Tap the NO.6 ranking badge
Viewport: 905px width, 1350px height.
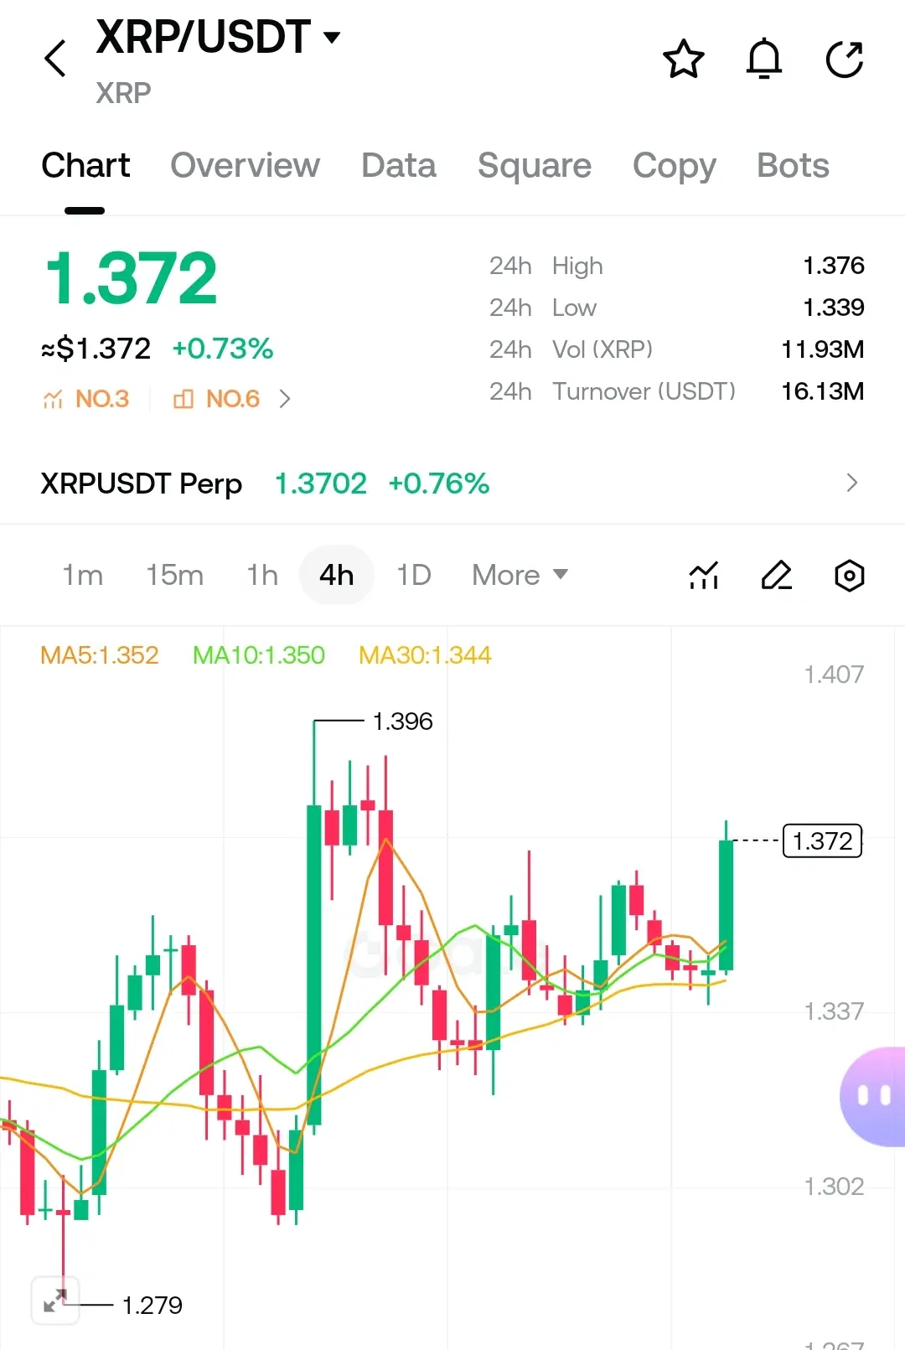(x=217, y=399)
